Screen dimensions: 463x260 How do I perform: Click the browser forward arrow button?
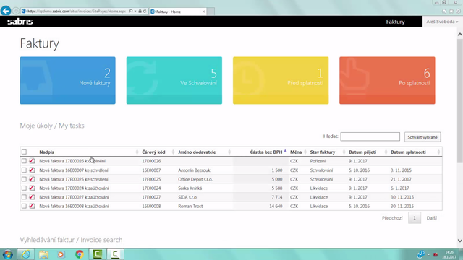[16, 12]
